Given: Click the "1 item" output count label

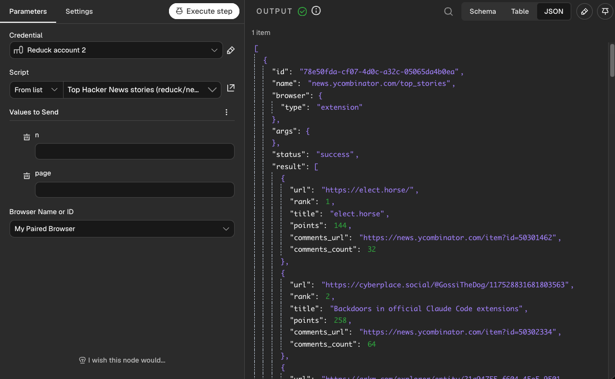Looking at the screenshot, I should click(261, 32).
